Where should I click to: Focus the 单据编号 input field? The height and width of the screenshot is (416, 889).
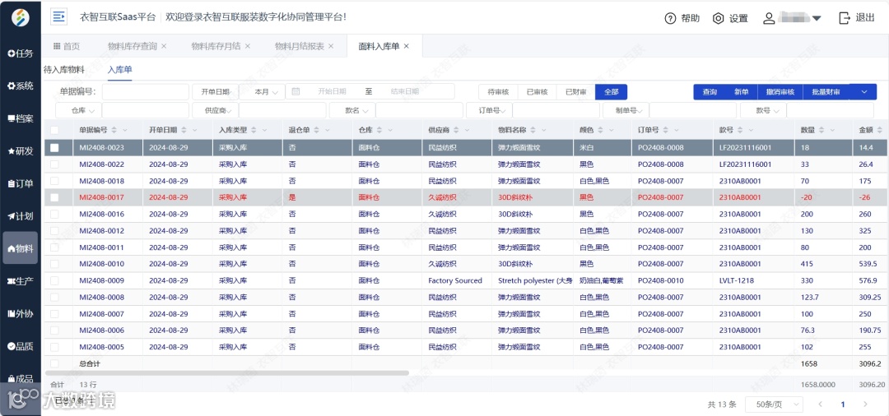point(145,92)
